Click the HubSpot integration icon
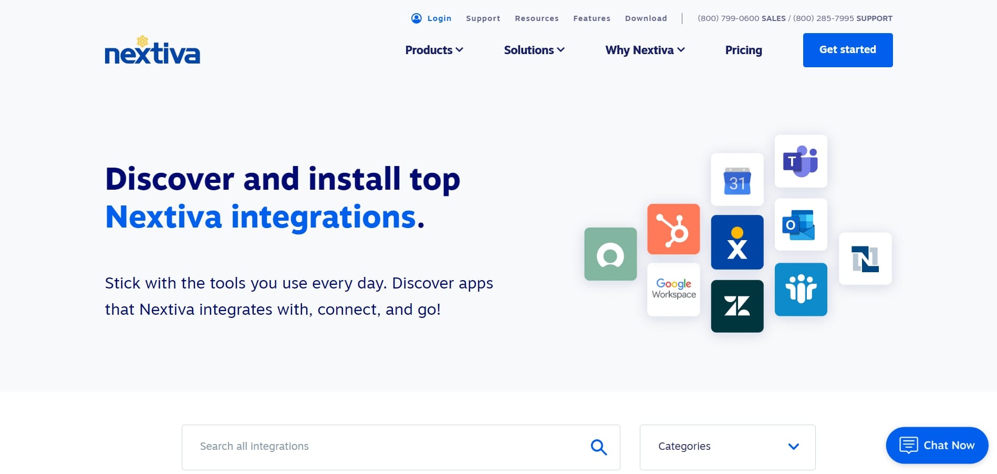Viewport: 997px width, 474px height. (673, 229)
